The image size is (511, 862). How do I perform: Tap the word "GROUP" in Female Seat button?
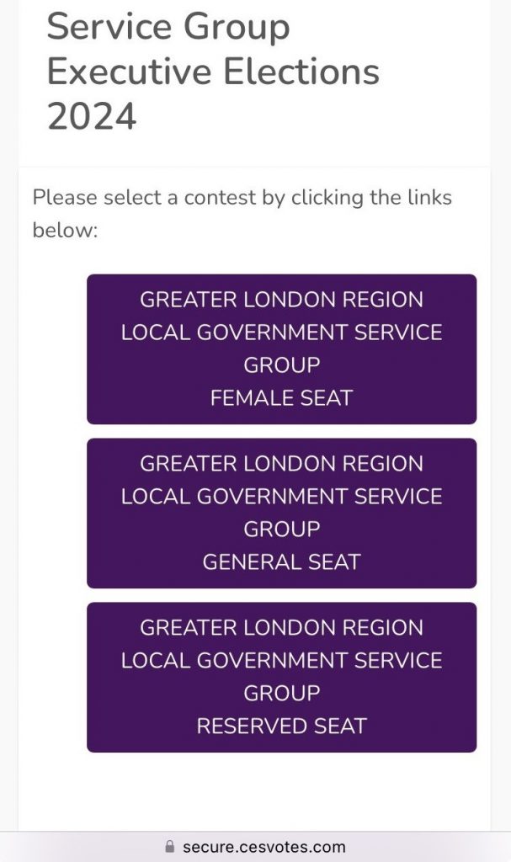click(281, 365)
